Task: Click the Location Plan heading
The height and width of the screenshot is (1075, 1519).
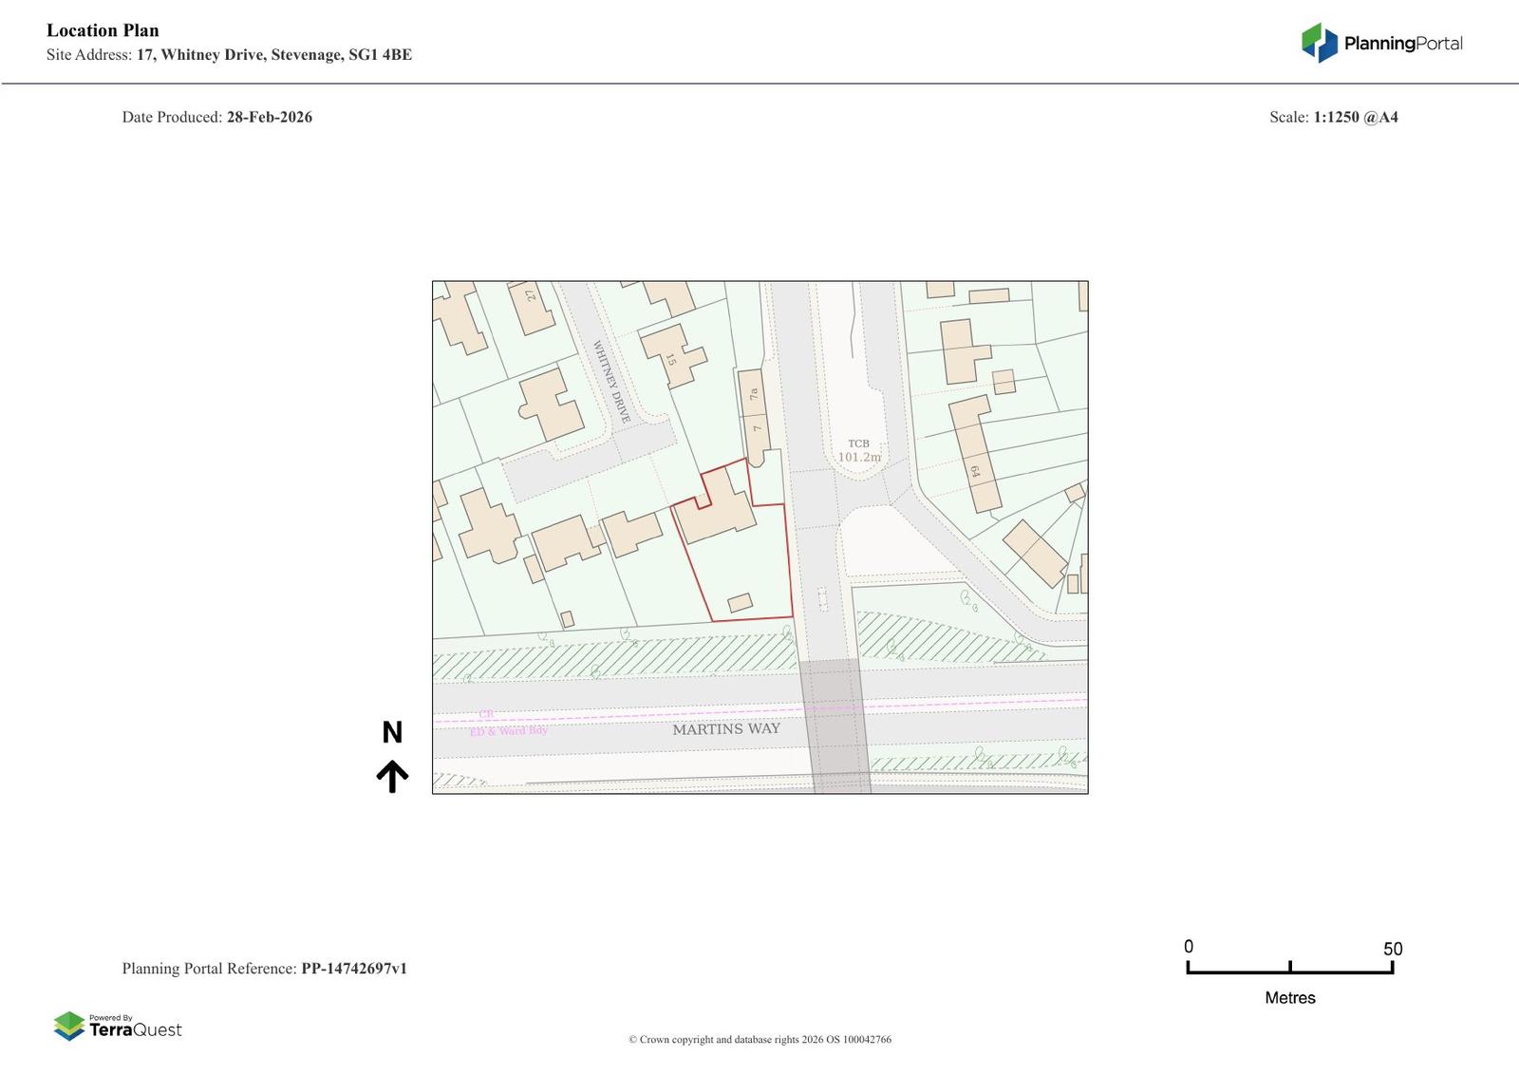Action: [x=103, y=30]
